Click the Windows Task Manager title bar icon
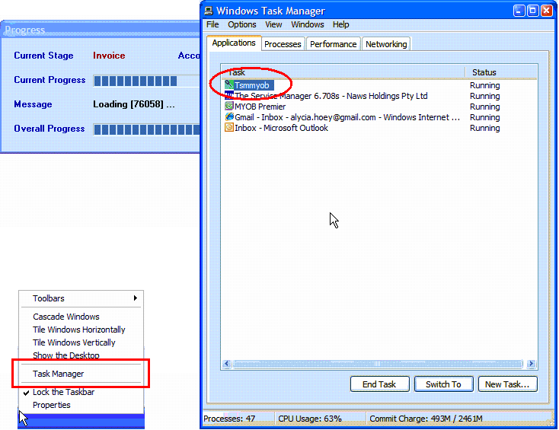This screenshot has height=430, width=559. (x=208, y=11)
